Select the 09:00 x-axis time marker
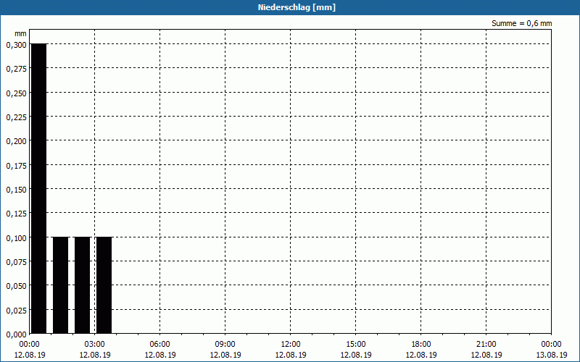The image size is (580, 362). [225, 344]
